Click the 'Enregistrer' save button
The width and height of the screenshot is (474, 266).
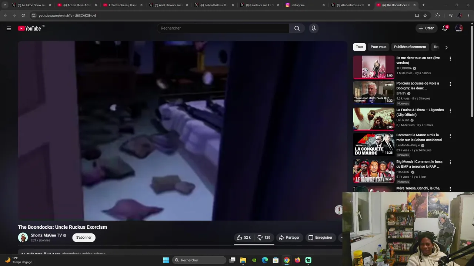coord(320,238)
